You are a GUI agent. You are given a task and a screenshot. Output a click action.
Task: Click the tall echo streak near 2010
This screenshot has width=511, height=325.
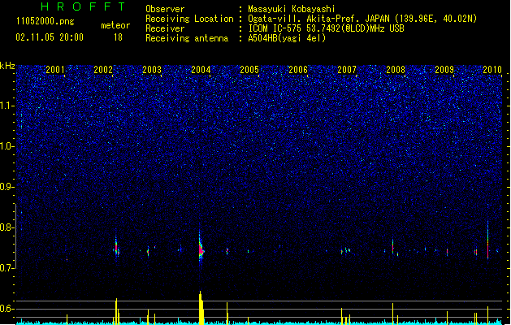488,238
